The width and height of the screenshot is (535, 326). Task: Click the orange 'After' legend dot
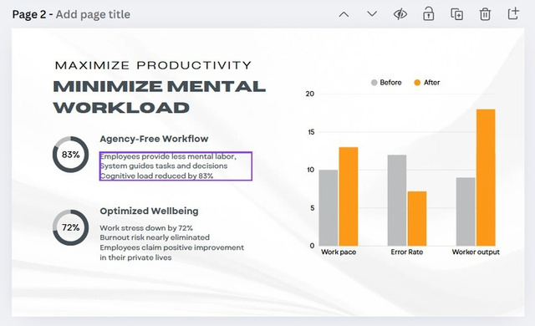pyautogui.click(x=417, y=83)
